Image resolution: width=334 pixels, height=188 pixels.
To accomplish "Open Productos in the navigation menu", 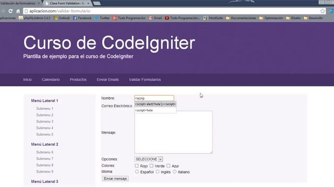I will coord(78,79).
